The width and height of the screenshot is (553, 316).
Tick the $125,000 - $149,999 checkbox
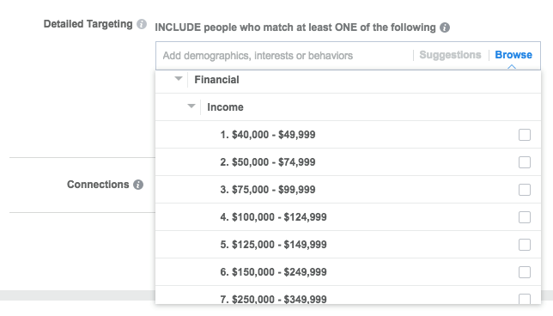click(525, 245)
